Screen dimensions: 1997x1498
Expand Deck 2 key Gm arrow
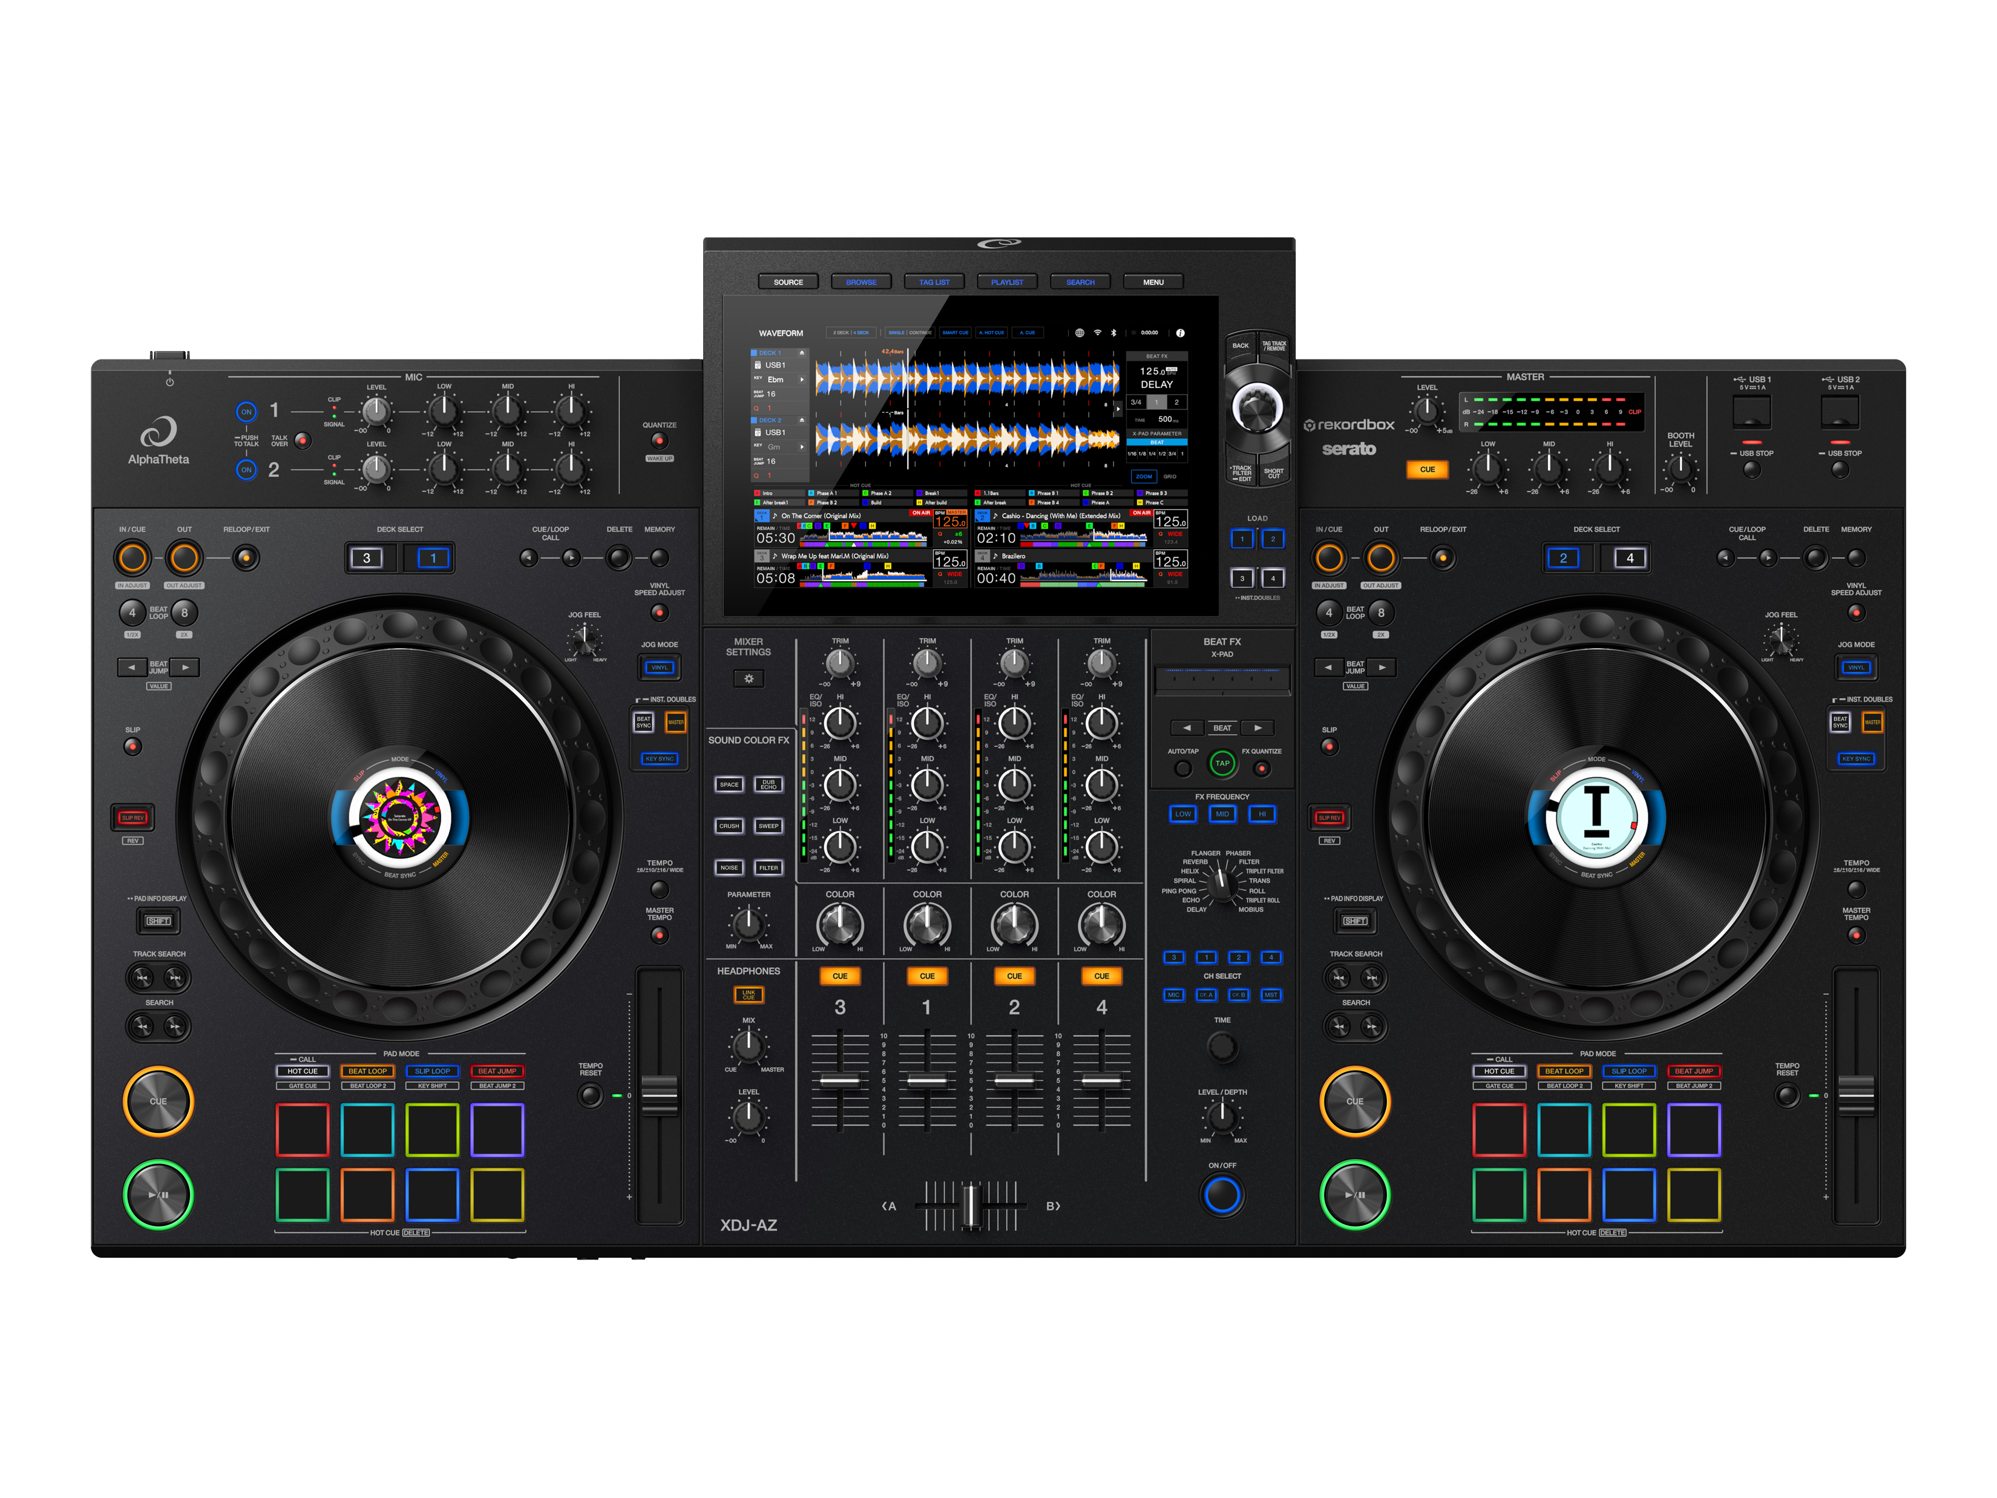tap(802, 446)
